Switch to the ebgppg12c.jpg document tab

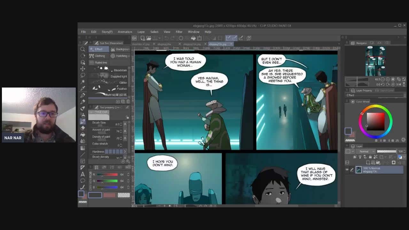click(192, 44)
